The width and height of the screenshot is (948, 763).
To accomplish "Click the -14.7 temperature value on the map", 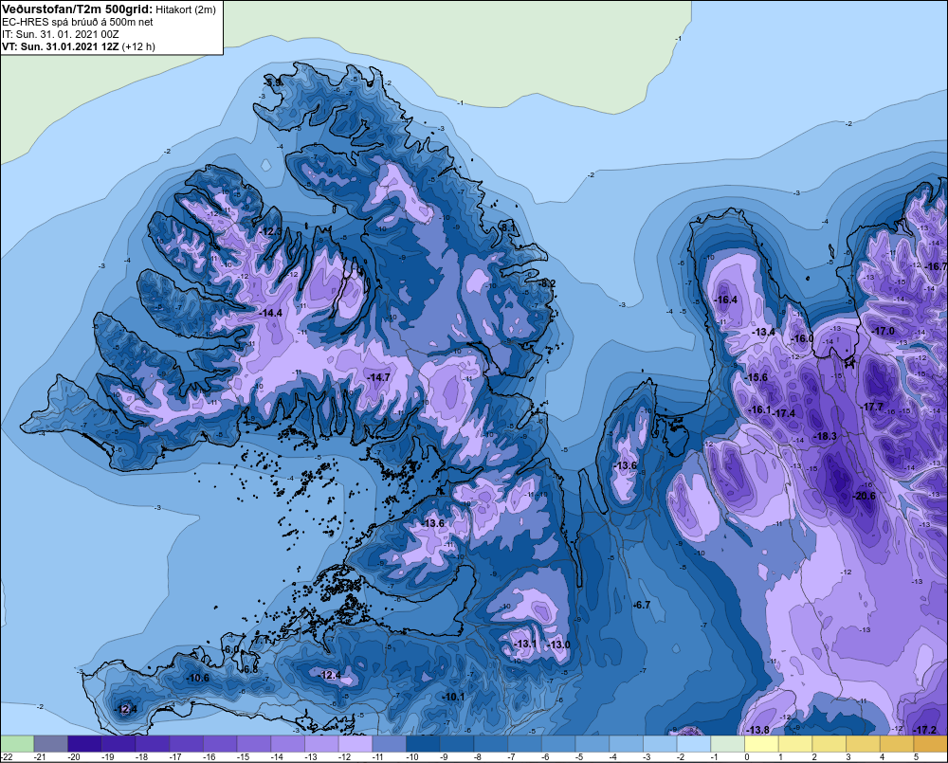I will (x=378, y=377).
